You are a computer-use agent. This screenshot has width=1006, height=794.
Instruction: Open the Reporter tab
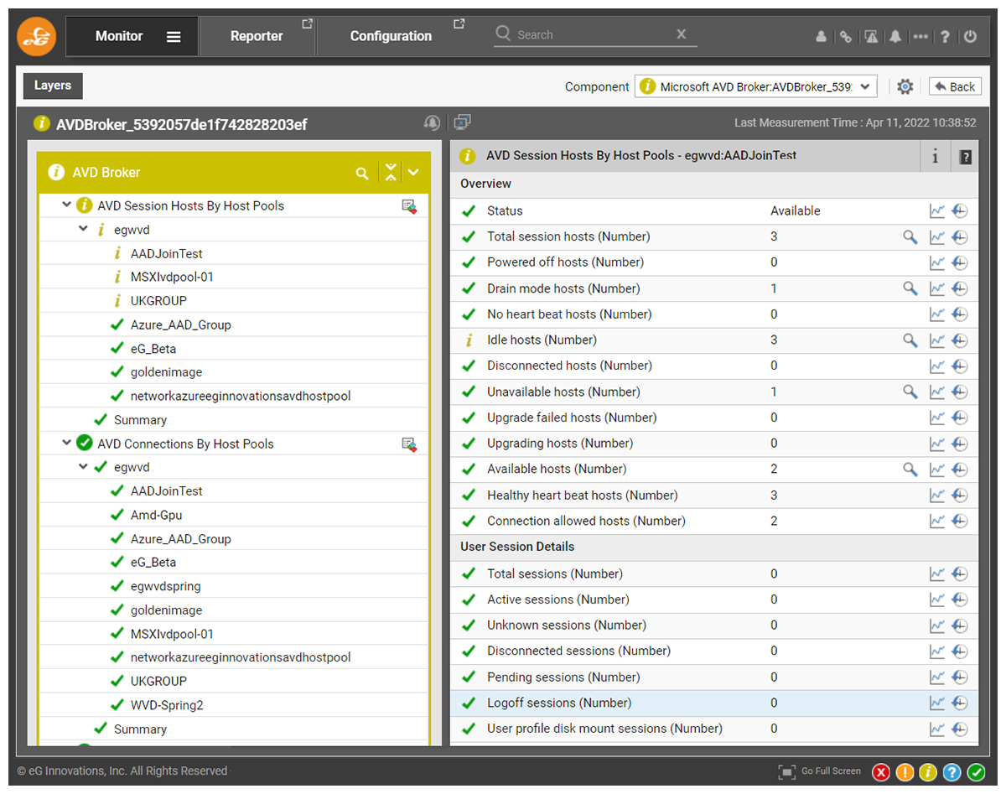(257, 36)
